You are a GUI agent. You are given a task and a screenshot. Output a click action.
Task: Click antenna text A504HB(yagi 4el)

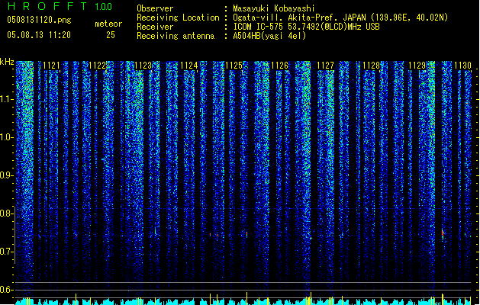click(x=269, y=36)
